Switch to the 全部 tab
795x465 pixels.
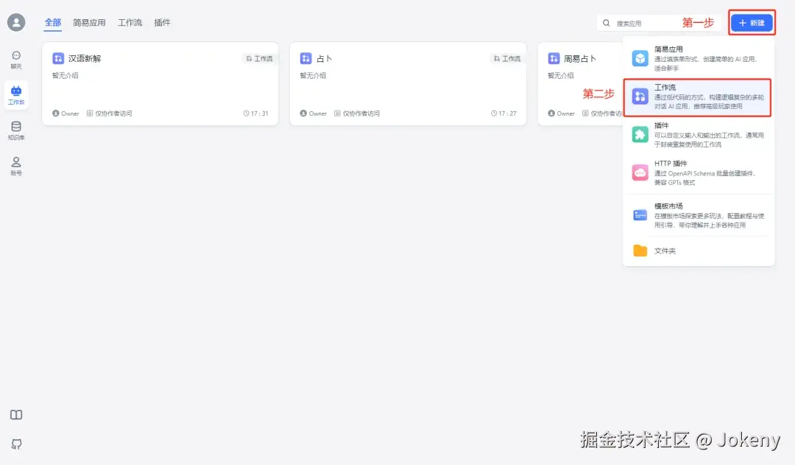tap(52, 23)
